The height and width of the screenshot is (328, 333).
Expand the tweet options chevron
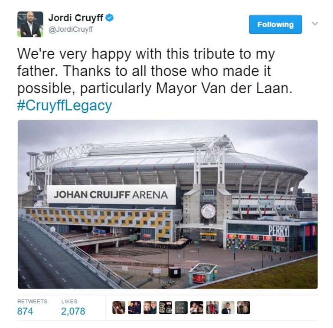click(315, 23)
